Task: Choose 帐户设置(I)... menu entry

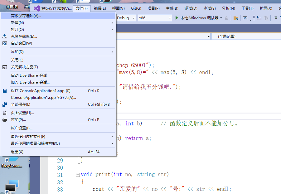Action: click(58, 128)
